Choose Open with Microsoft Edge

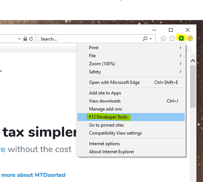tap(131, 82)
